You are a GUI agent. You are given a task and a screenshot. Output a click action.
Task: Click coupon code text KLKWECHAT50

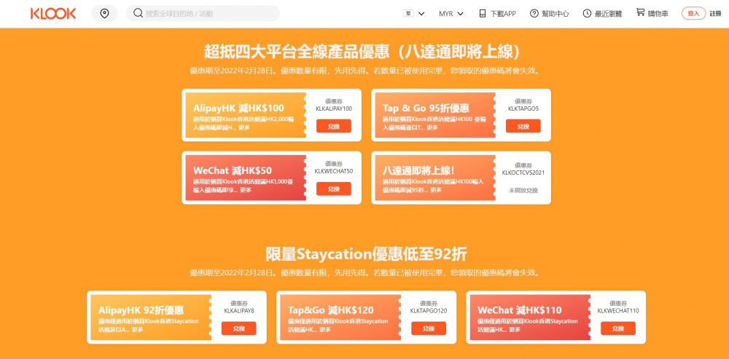334,171
